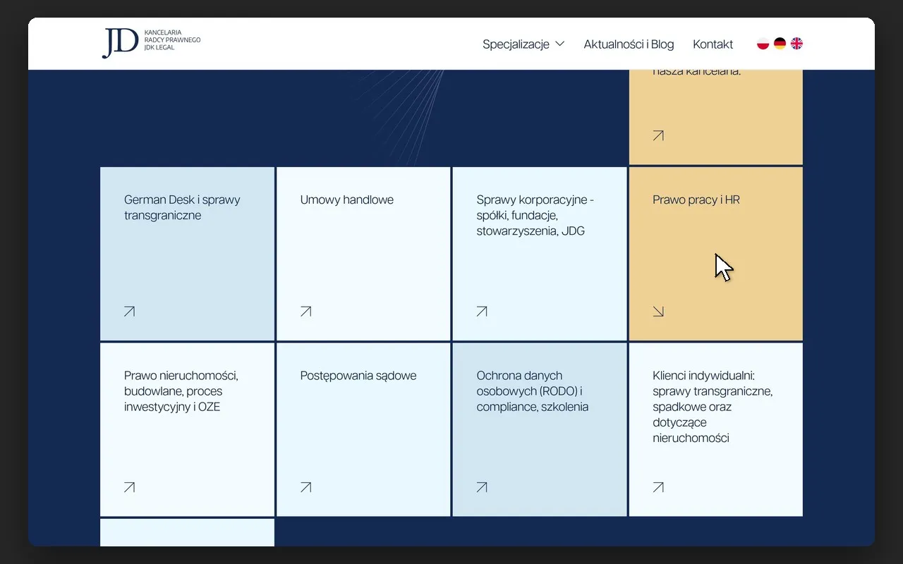
Task: Click the arrow icon in Postępowania sądowe tile
Action: (x=305, y=486)
